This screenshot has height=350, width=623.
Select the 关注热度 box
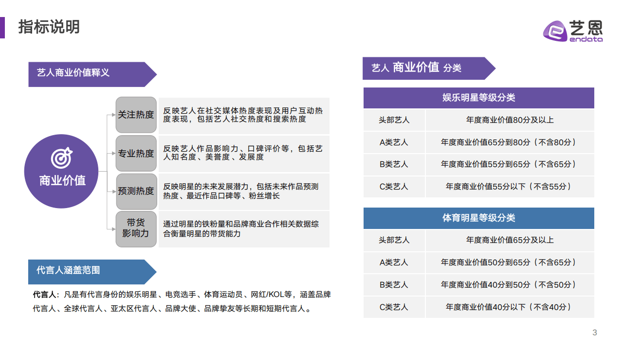point(136,115)
